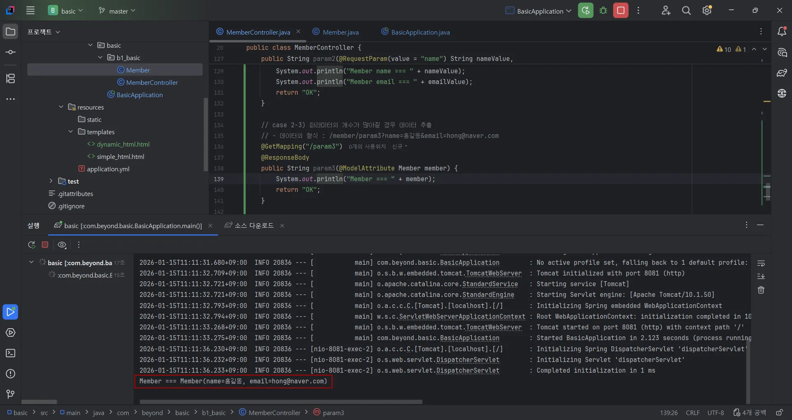792x420 pixels.
Task: Open project dropdown named basic
Action: (66, 11)
